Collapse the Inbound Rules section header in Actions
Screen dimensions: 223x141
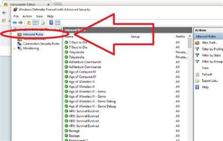(208, 36)
